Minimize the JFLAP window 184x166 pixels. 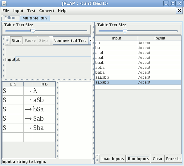pos(166,3)
